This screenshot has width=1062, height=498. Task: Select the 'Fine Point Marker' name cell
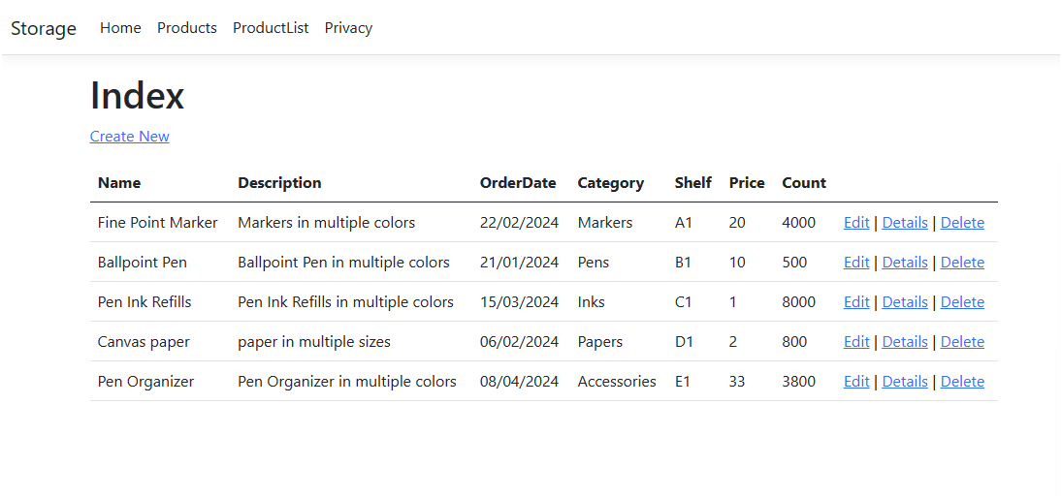click(158, 223)
